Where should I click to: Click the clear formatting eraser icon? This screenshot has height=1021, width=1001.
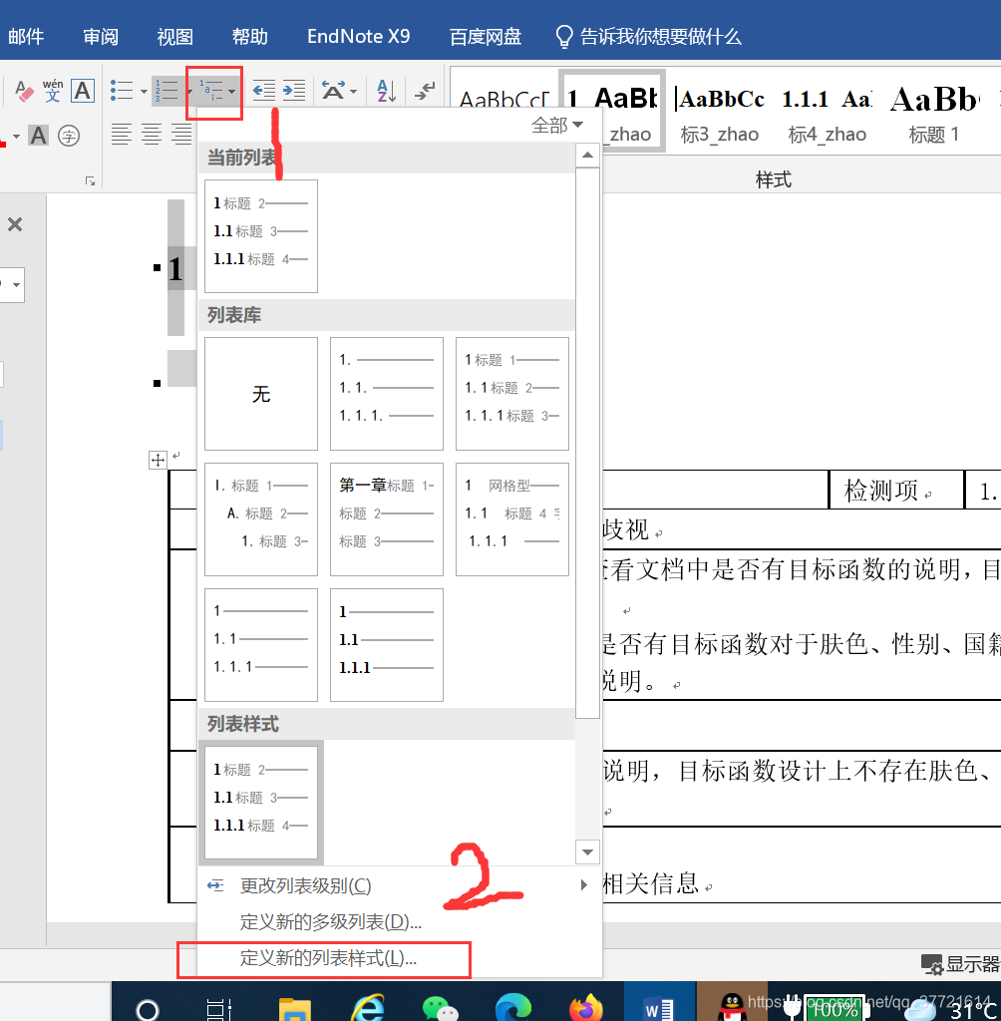pyautogui.click(x=24, y=91)
